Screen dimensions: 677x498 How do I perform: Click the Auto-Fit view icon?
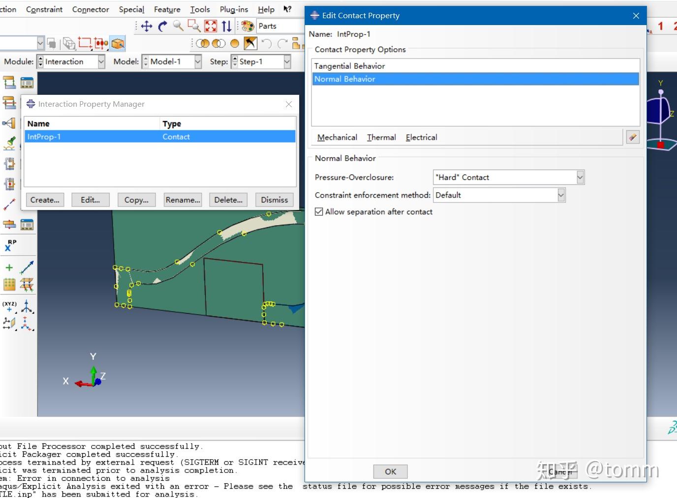[211, 26]
